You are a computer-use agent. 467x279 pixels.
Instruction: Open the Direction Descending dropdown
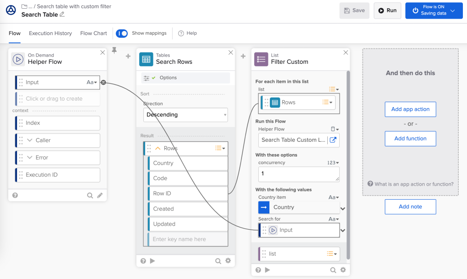(x=185, y=115)
